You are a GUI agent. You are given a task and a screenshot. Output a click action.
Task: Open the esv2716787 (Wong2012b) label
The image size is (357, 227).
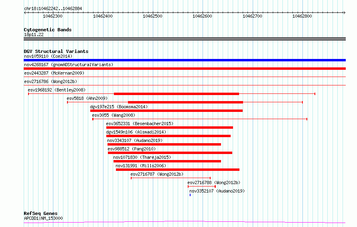(x=157, y=174)
